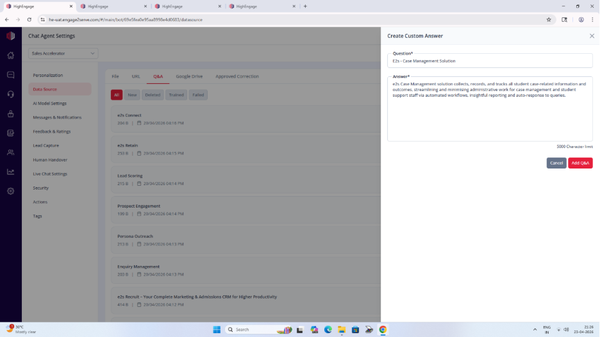
Task: Click the taskbar Search box
Action: click(259, 330)
